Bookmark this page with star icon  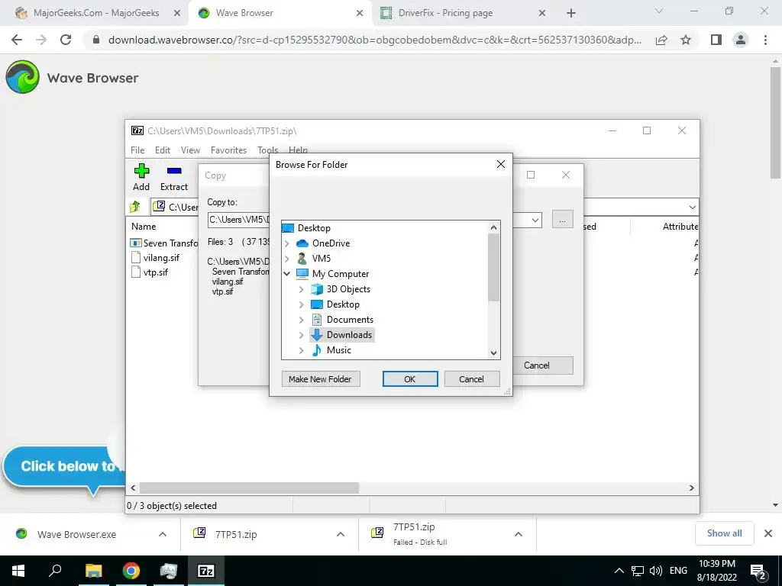coord(686,40)
